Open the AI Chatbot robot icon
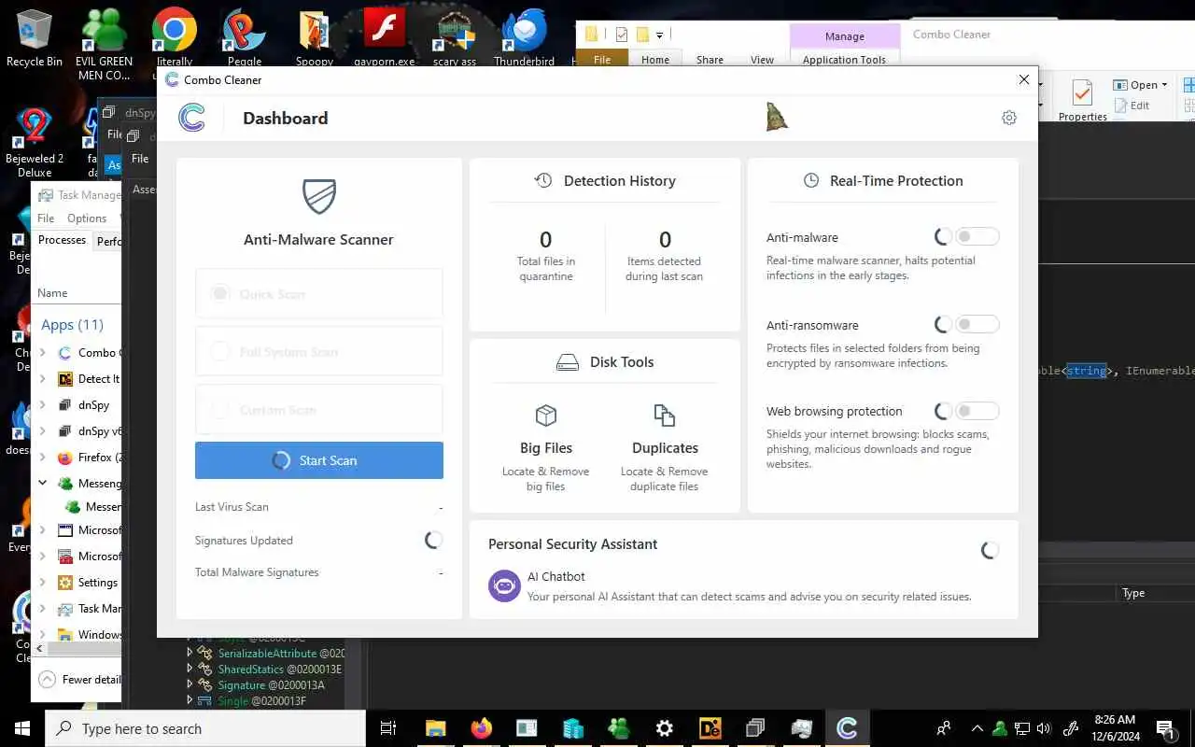This screenshot has height=747, width=1195. click(x=504, y=585)
